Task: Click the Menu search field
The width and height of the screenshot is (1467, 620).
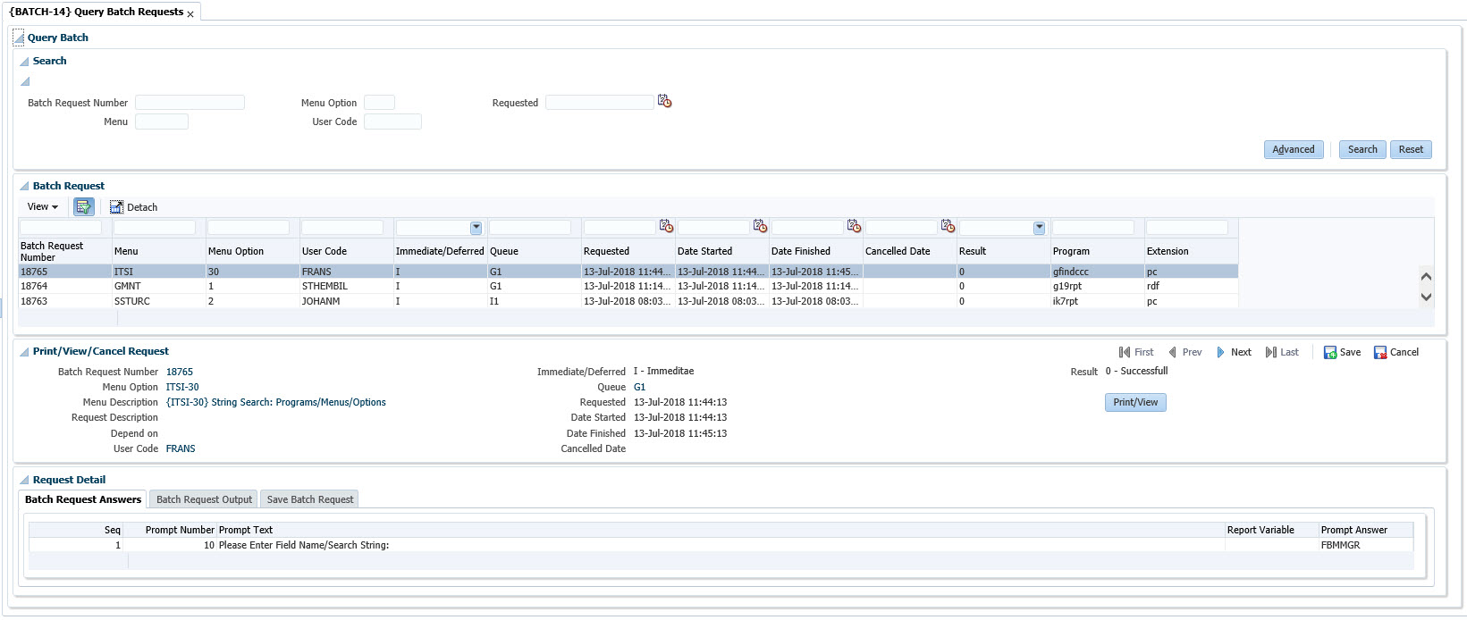Action: coord(162,121)
